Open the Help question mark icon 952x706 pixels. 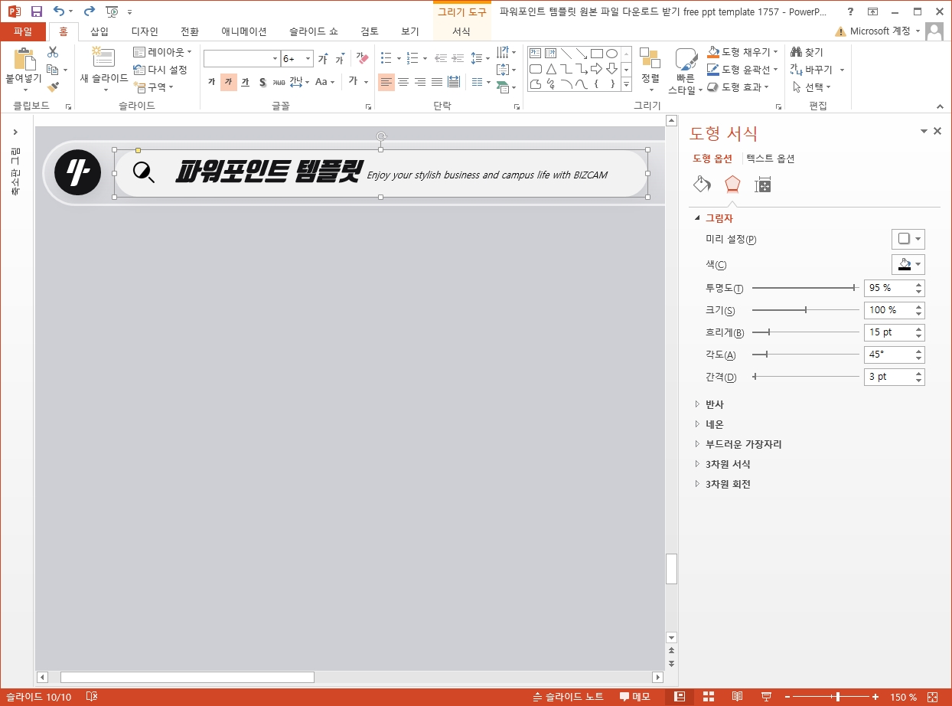click(x=851, y=11)
